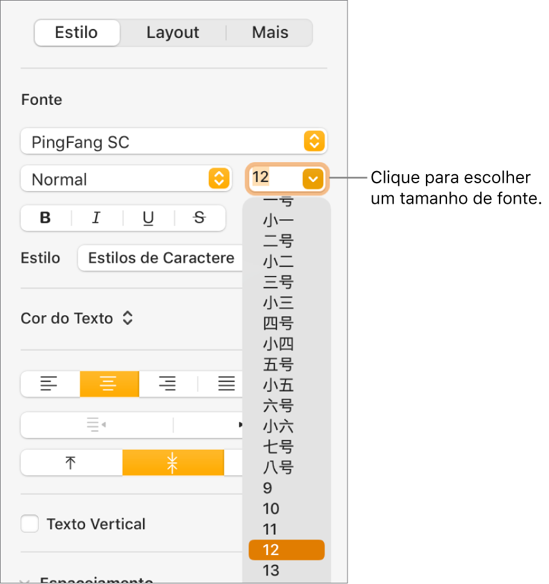Apply italic formatting

97,218
